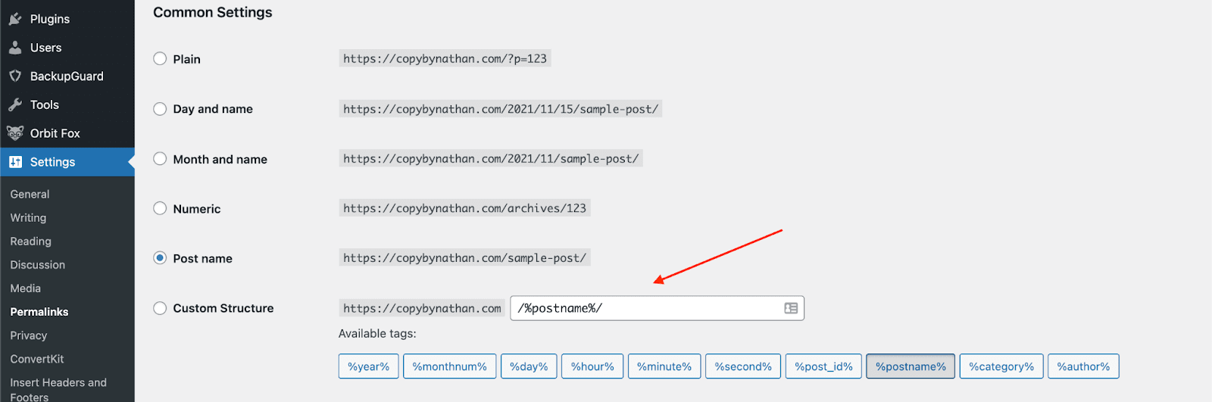Click the Tools wrench icon
The height and width of the screenshot is (402, 1212).
(x=15, y=104)
